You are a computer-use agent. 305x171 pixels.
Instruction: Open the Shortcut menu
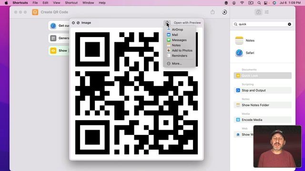click(x=71, y=3)
